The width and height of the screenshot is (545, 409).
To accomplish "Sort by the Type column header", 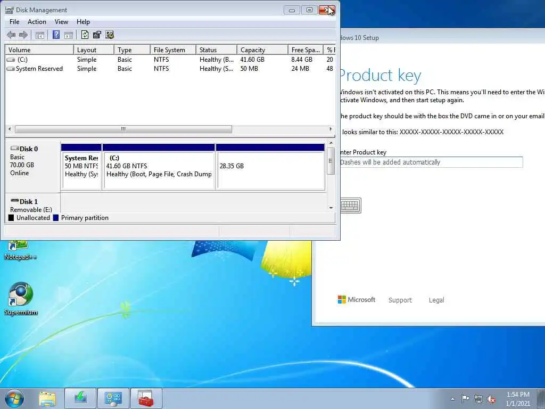I will click(132, 50).
